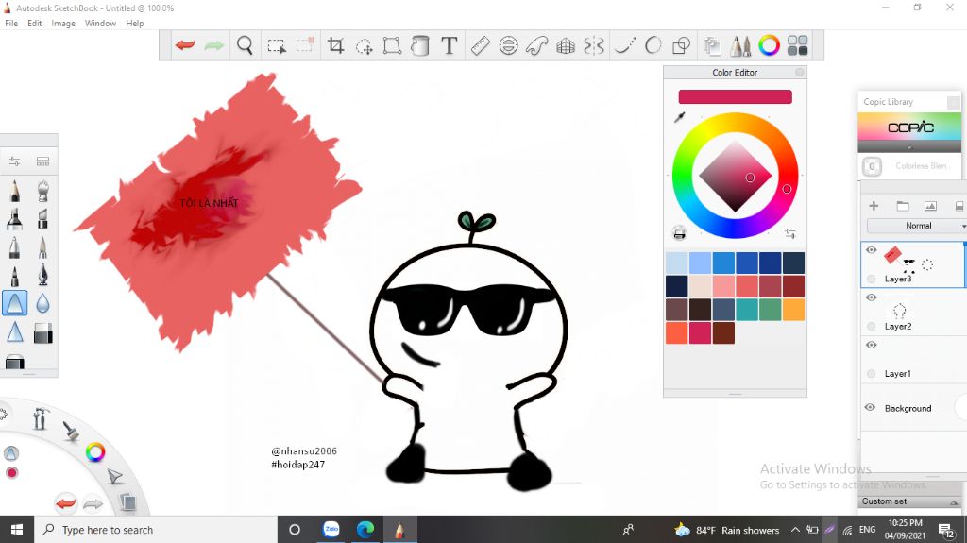This screenshot has height=543, width=967.
Task: Toggle the Symmetry tool
Action: [x=594, y=45]
